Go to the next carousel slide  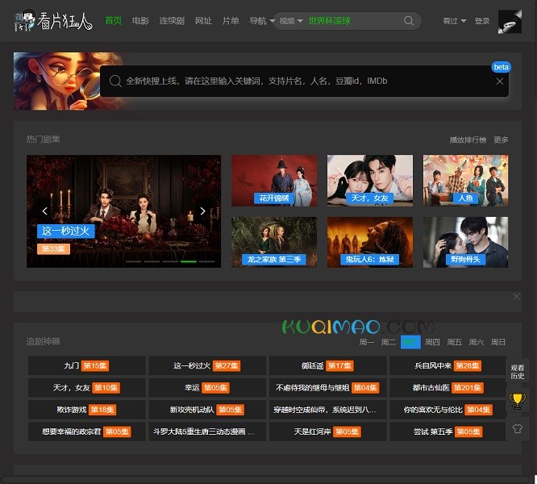(202, 211)
